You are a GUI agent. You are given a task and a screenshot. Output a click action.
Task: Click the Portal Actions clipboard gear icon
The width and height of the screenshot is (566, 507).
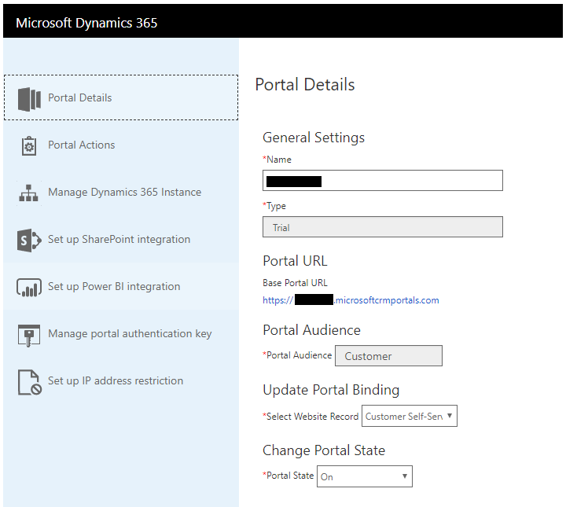coord(29,145)
